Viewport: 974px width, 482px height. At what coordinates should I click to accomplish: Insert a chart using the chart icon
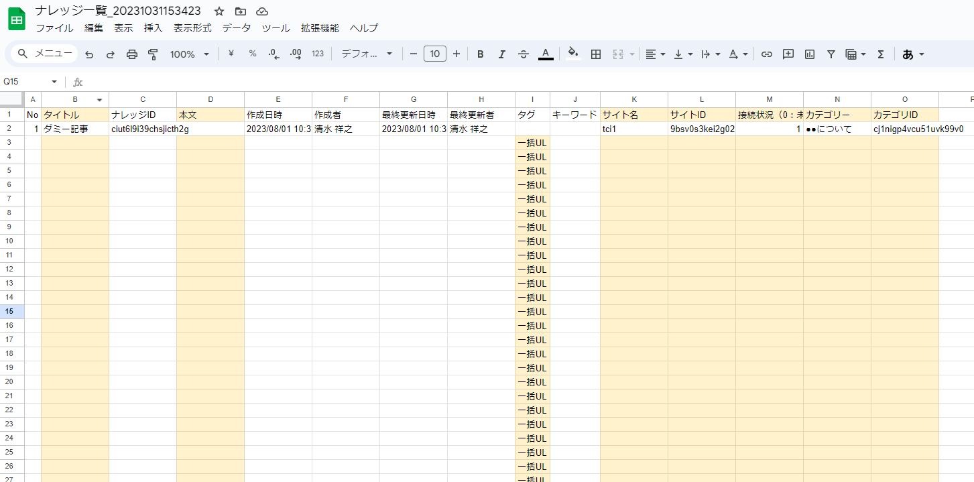tap(810, 54)
